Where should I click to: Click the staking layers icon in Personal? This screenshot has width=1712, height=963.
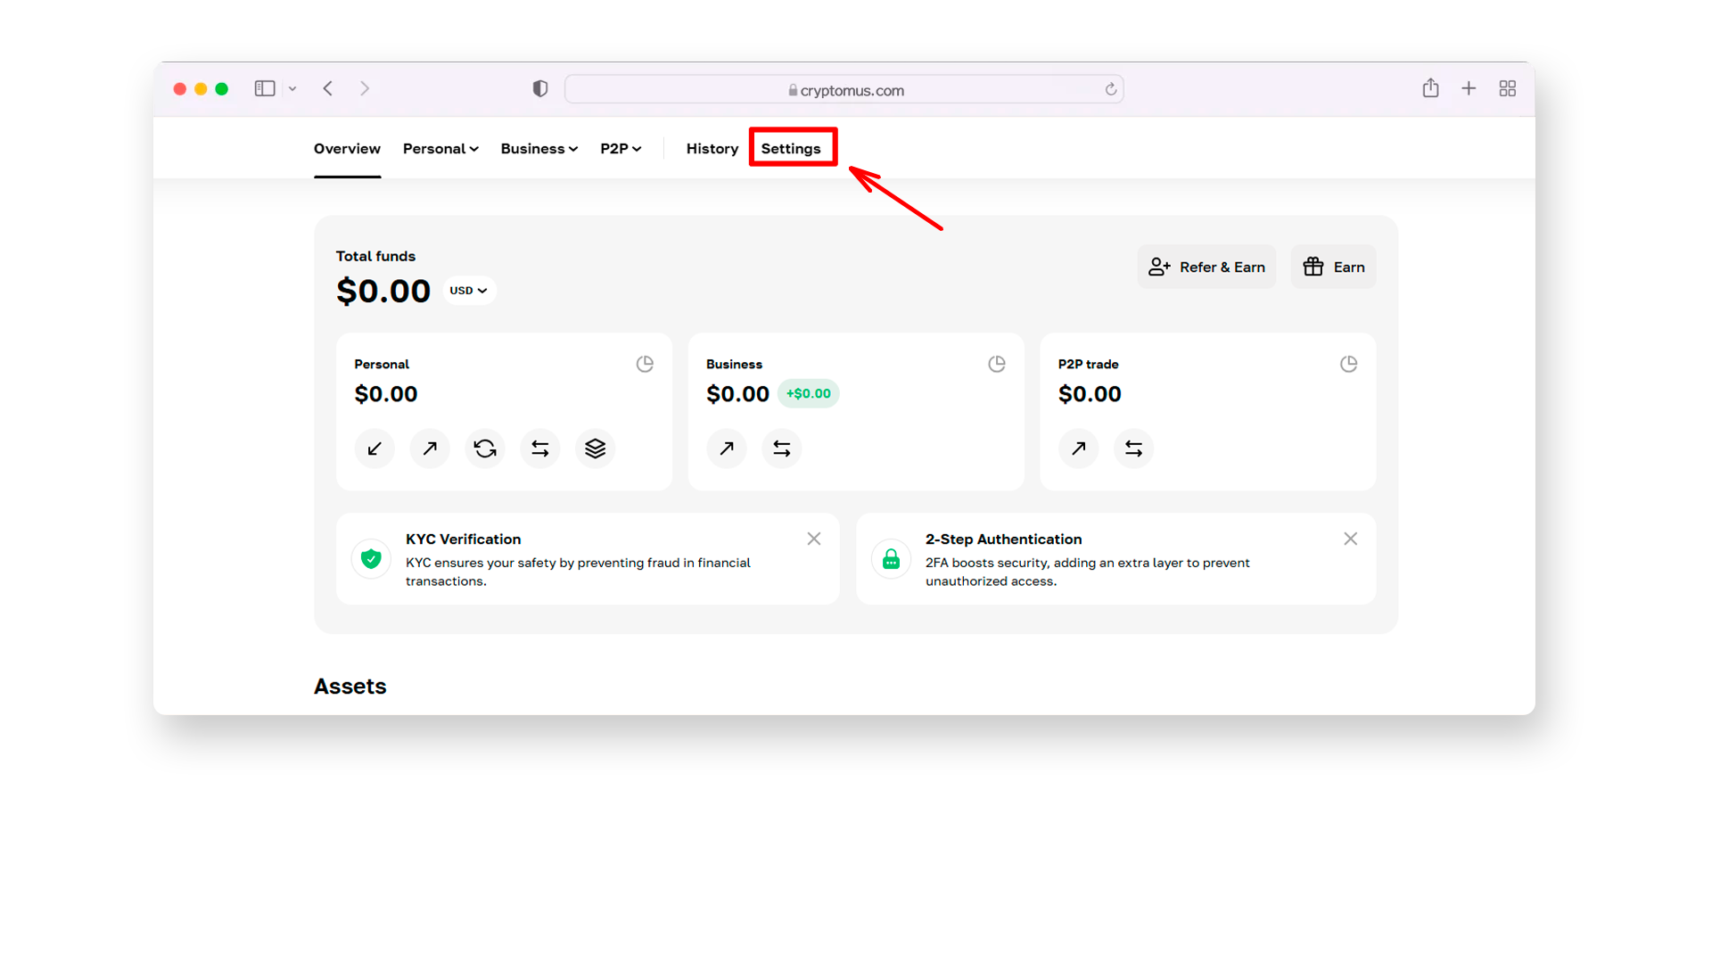coord(595,448)
